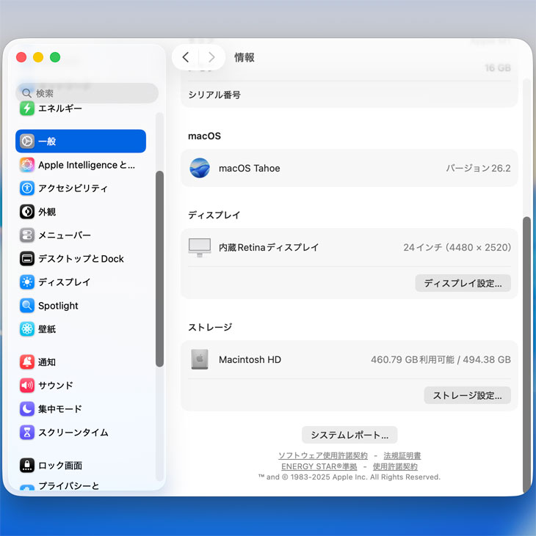Open the ソフトウェア使用許諾契約 link
This screenshot has height=536, width=536.
[x=322, y=455]
